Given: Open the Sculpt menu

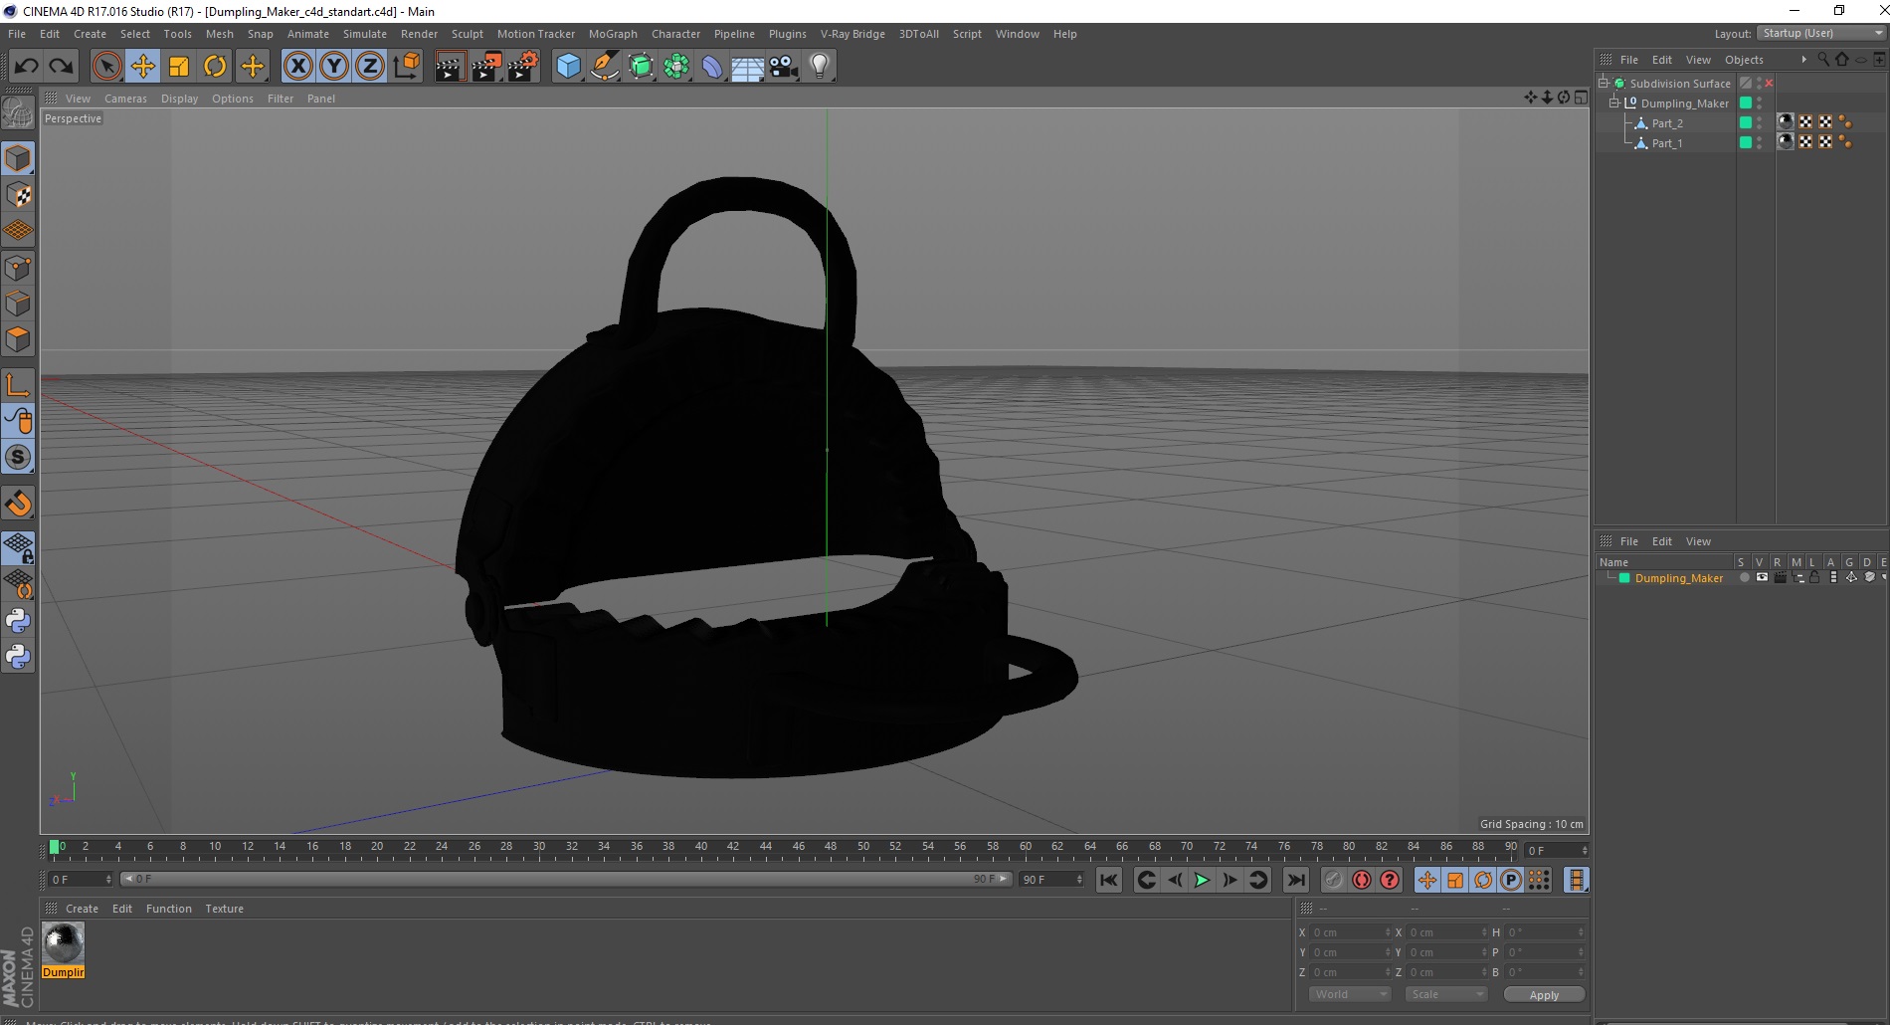Looking at the screenshot, I should 467,34.
